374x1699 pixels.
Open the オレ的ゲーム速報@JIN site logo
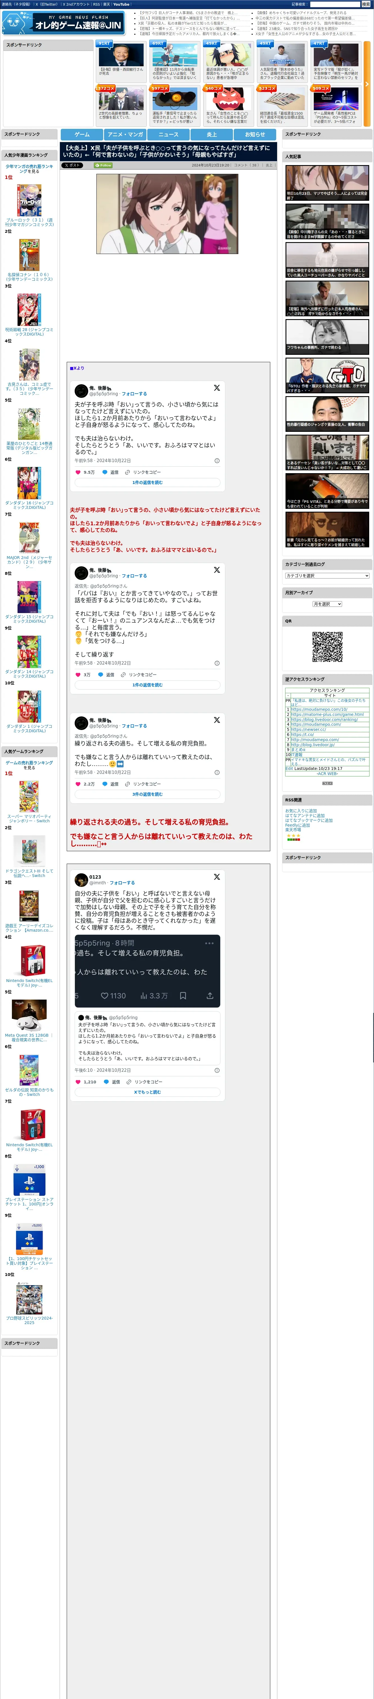click(x=63, y=23)
